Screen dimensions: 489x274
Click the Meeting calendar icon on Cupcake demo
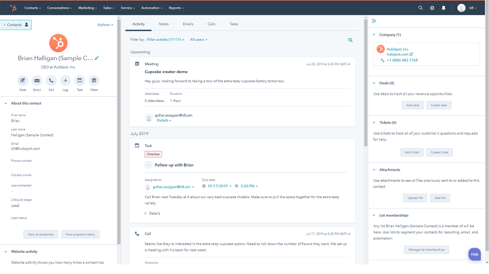[137, 64]
